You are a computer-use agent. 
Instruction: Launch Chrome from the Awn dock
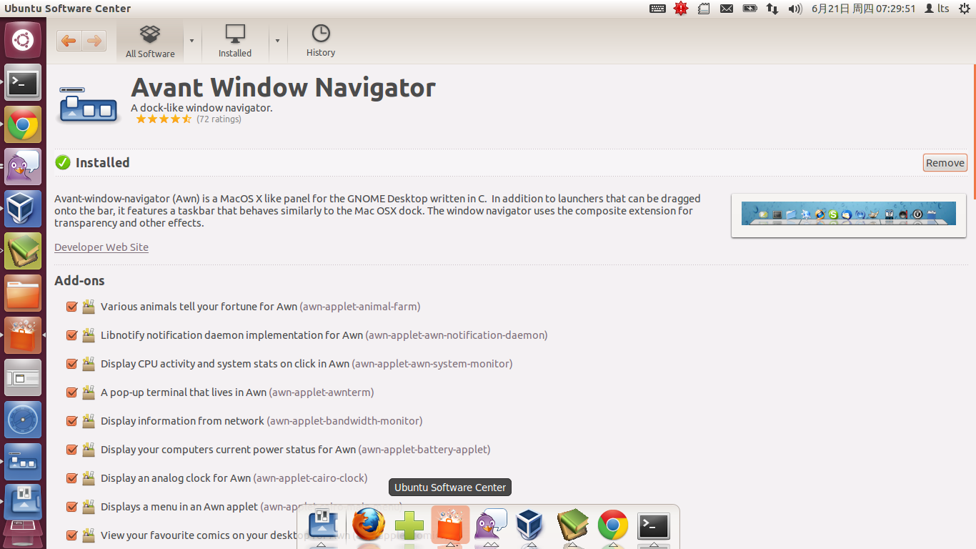[613, 525]
